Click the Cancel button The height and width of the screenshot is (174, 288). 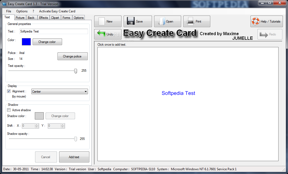pyautogui.click(x=46, y=157)
